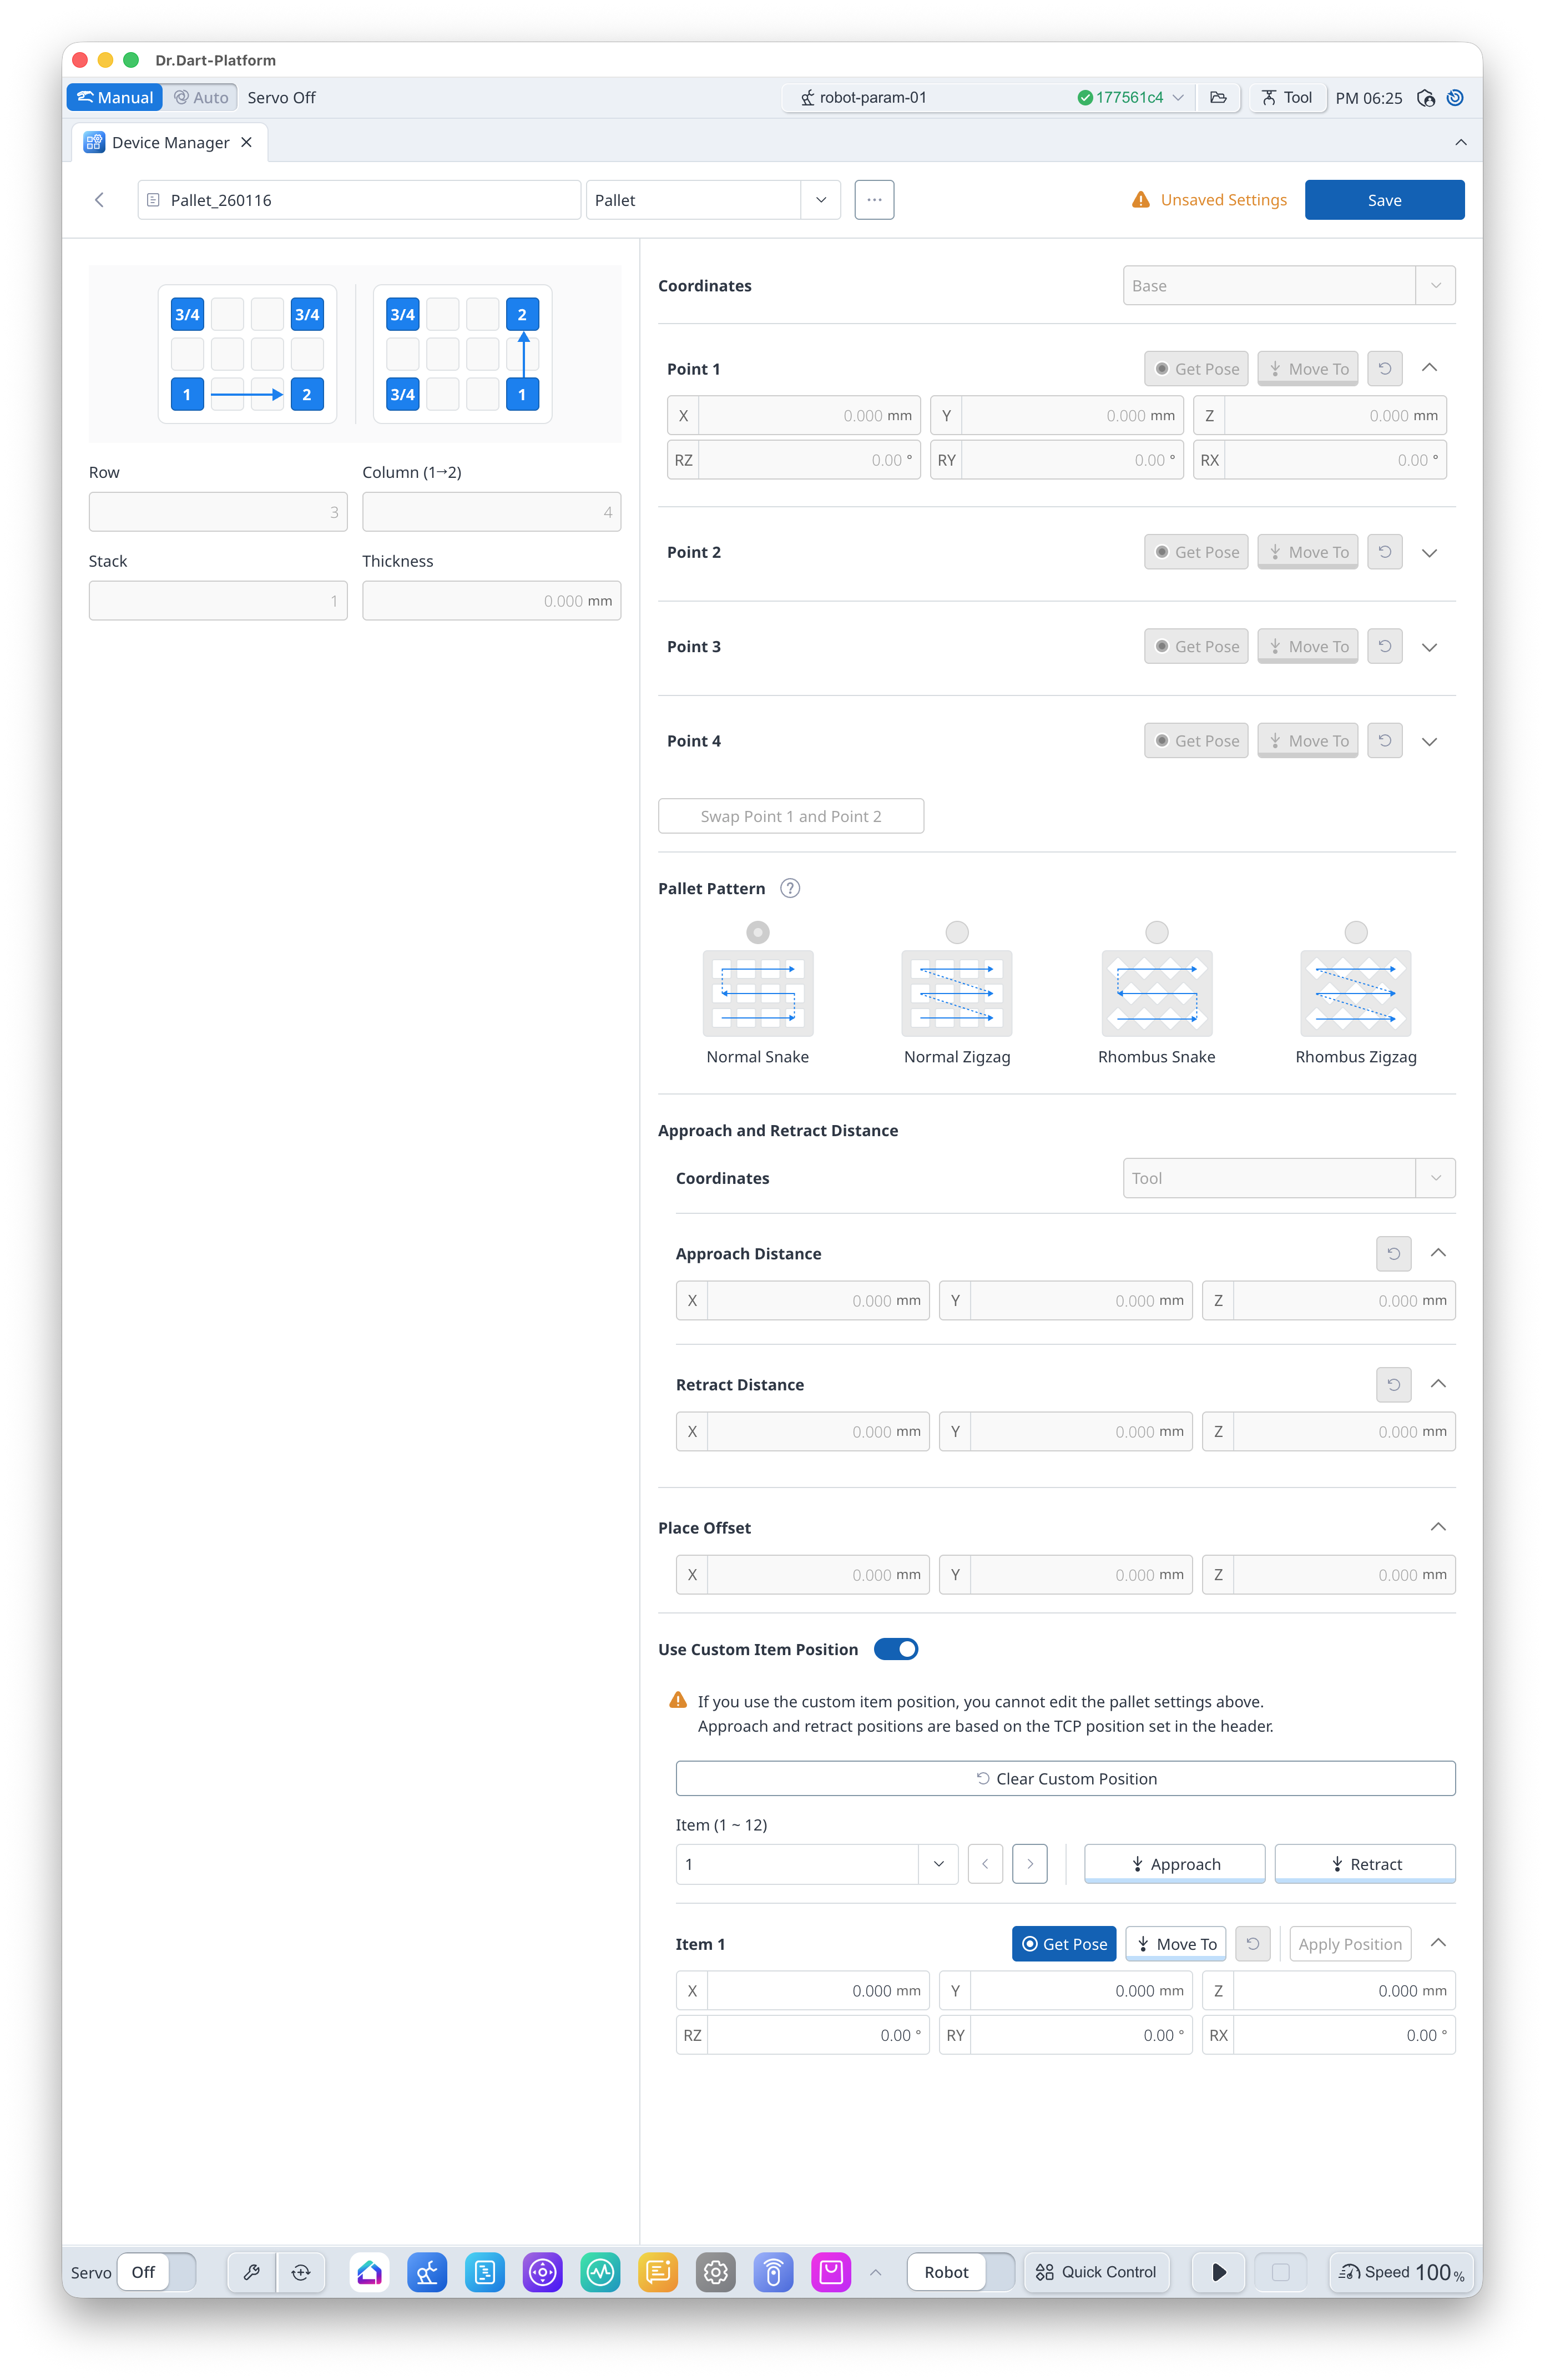Click the Approach button
Viewport: 1545px width, 2380px height.
click(x=1175, y=1864)
